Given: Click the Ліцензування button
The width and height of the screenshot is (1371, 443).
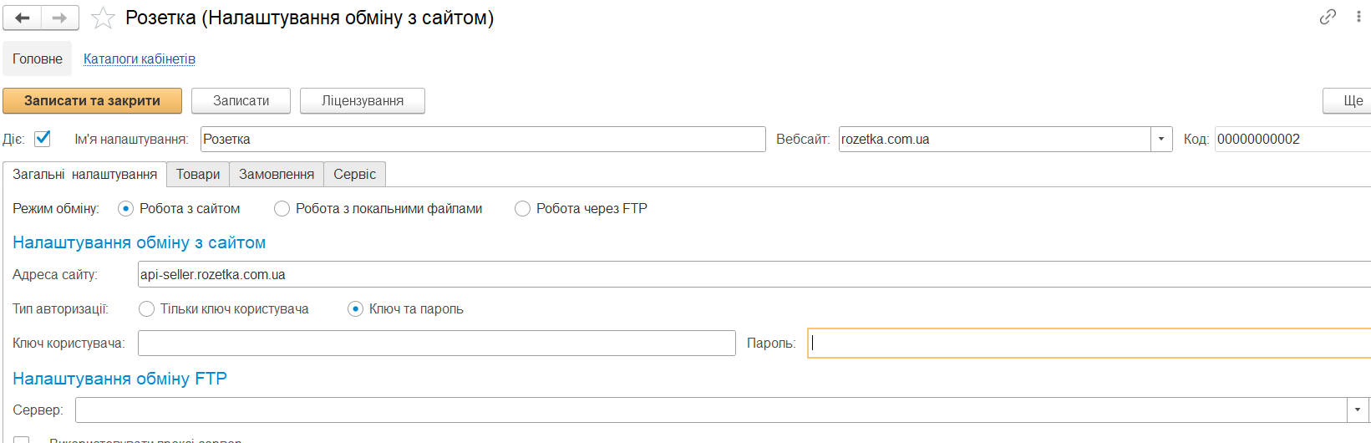Looking at the screenshot, I should (x=363, y=101).
